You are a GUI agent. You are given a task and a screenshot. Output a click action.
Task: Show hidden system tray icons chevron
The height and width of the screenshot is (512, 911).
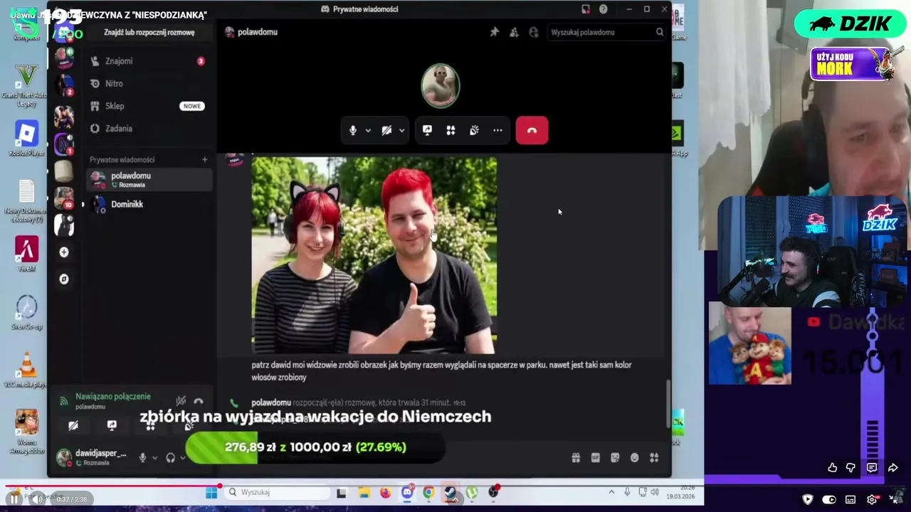611,492
